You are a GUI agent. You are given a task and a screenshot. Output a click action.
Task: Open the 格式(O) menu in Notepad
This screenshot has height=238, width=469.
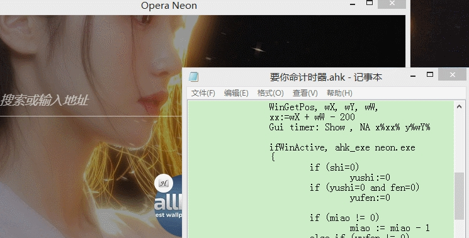[x=271, y=93]
